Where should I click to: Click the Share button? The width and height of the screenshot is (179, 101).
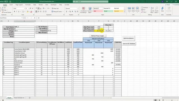tap(168, 5)
